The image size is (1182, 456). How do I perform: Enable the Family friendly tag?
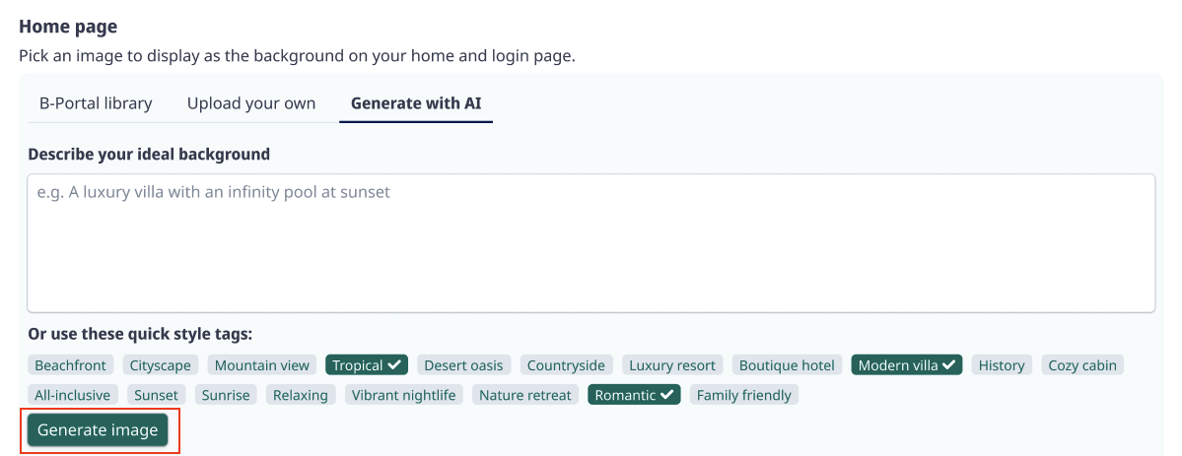tap(744, 395)
